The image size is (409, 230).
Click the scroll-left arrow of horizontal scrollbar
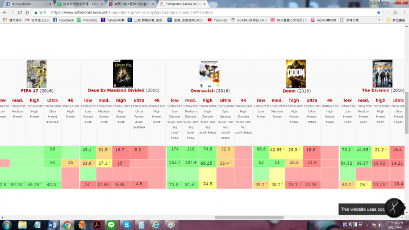click(x=2, y=217)
